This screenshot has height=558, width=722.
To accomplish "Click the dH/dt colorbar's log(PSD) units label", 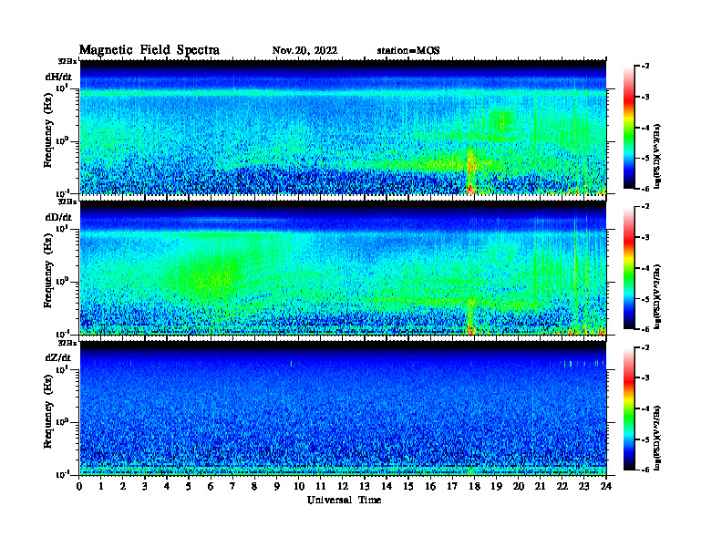I will 657,156.
